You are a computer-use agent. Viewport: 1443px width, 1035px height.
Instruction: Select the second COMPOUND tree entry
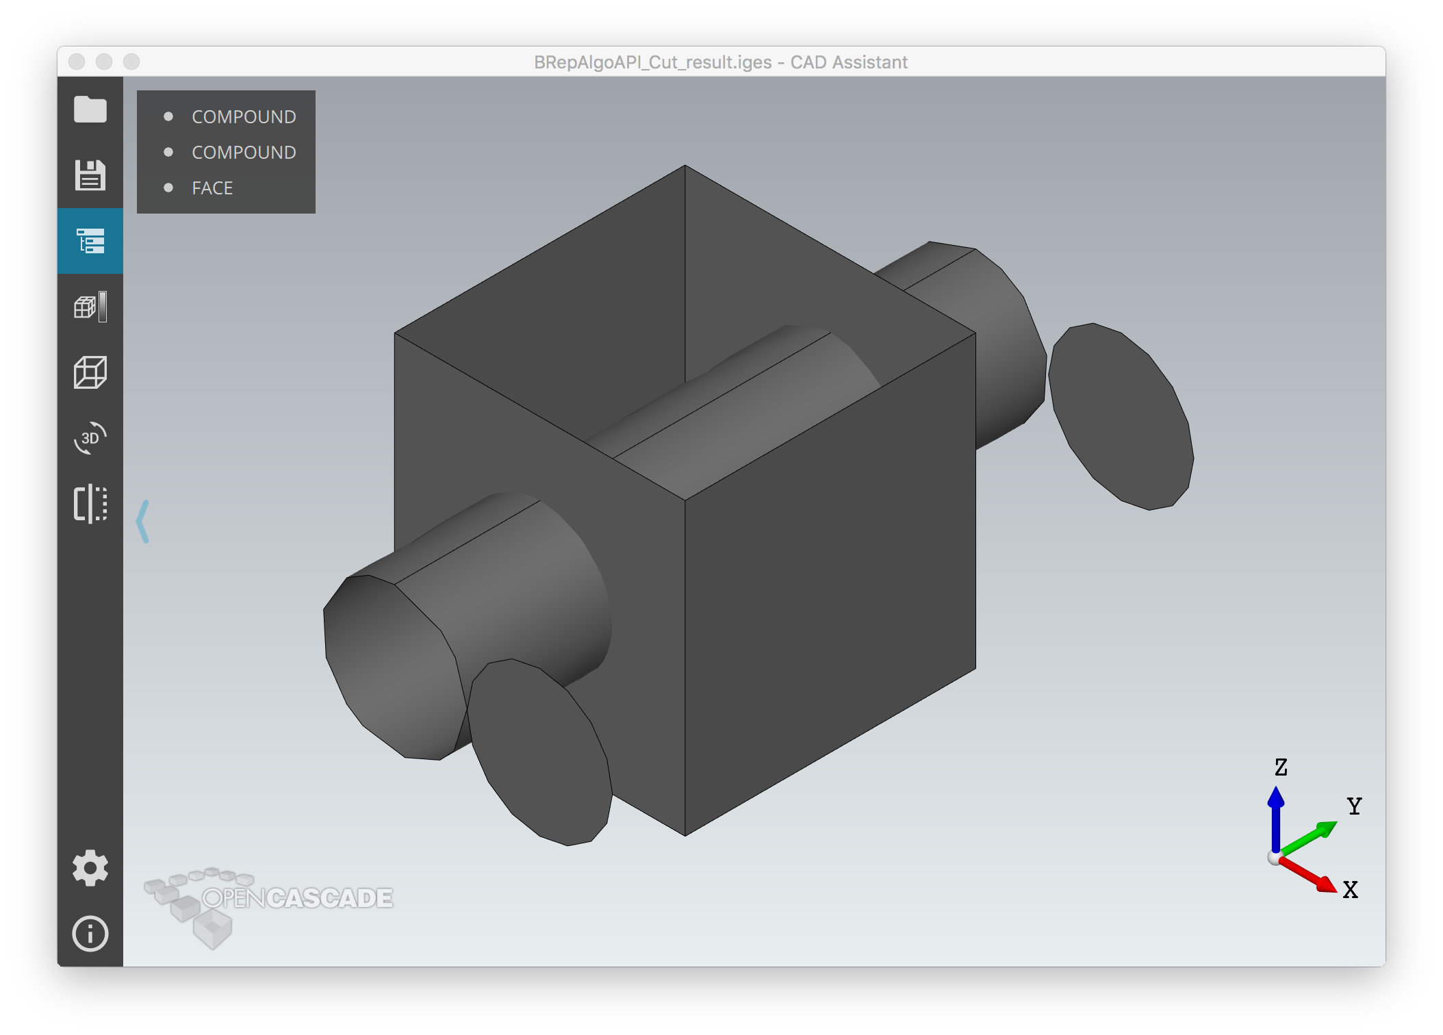tap(244, 153)
